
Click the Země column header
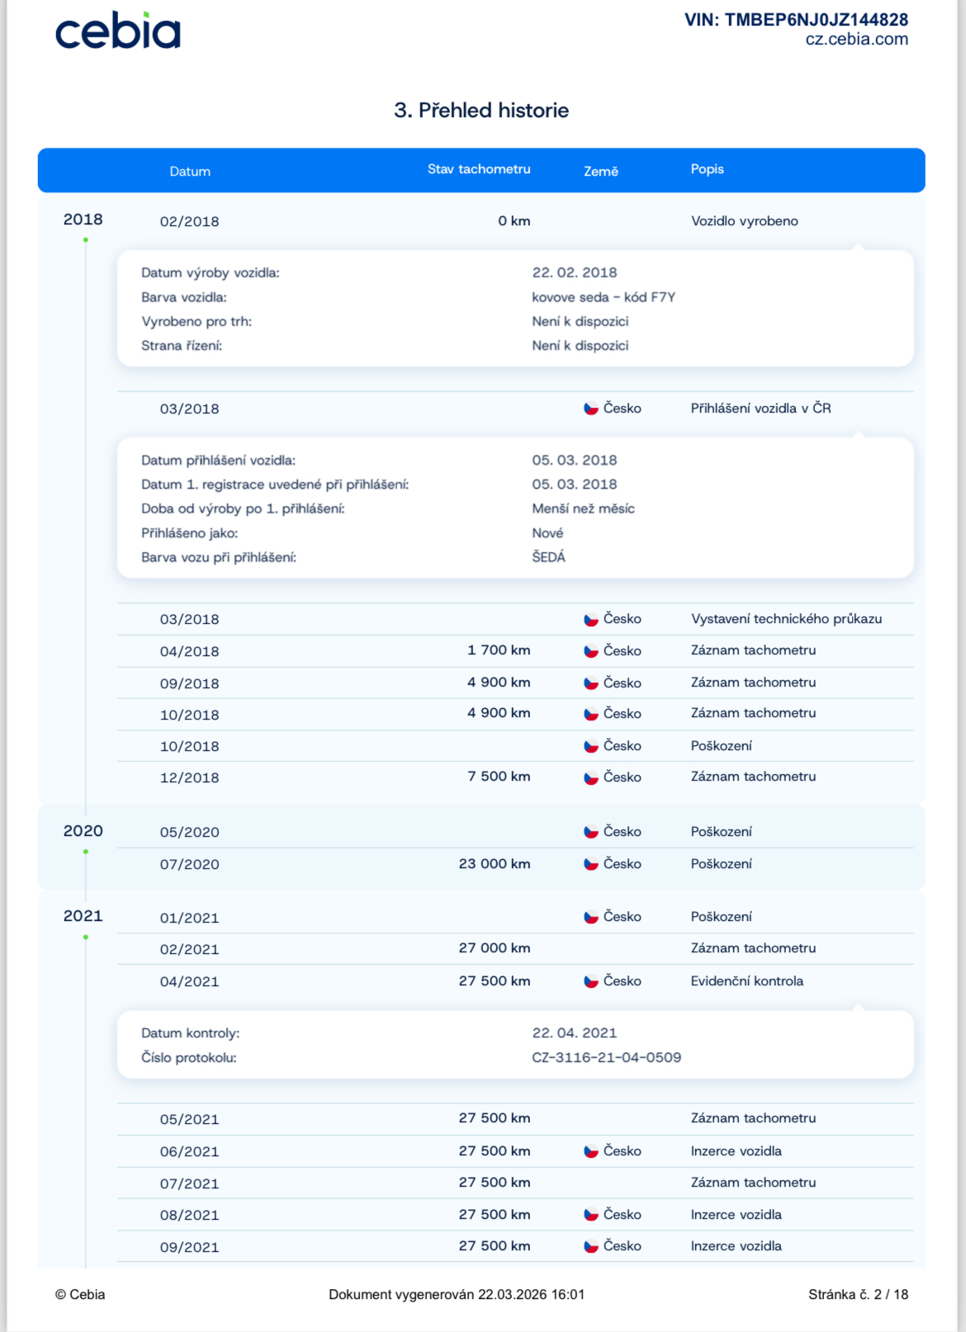pyautogui.click(x=600, y=172)
